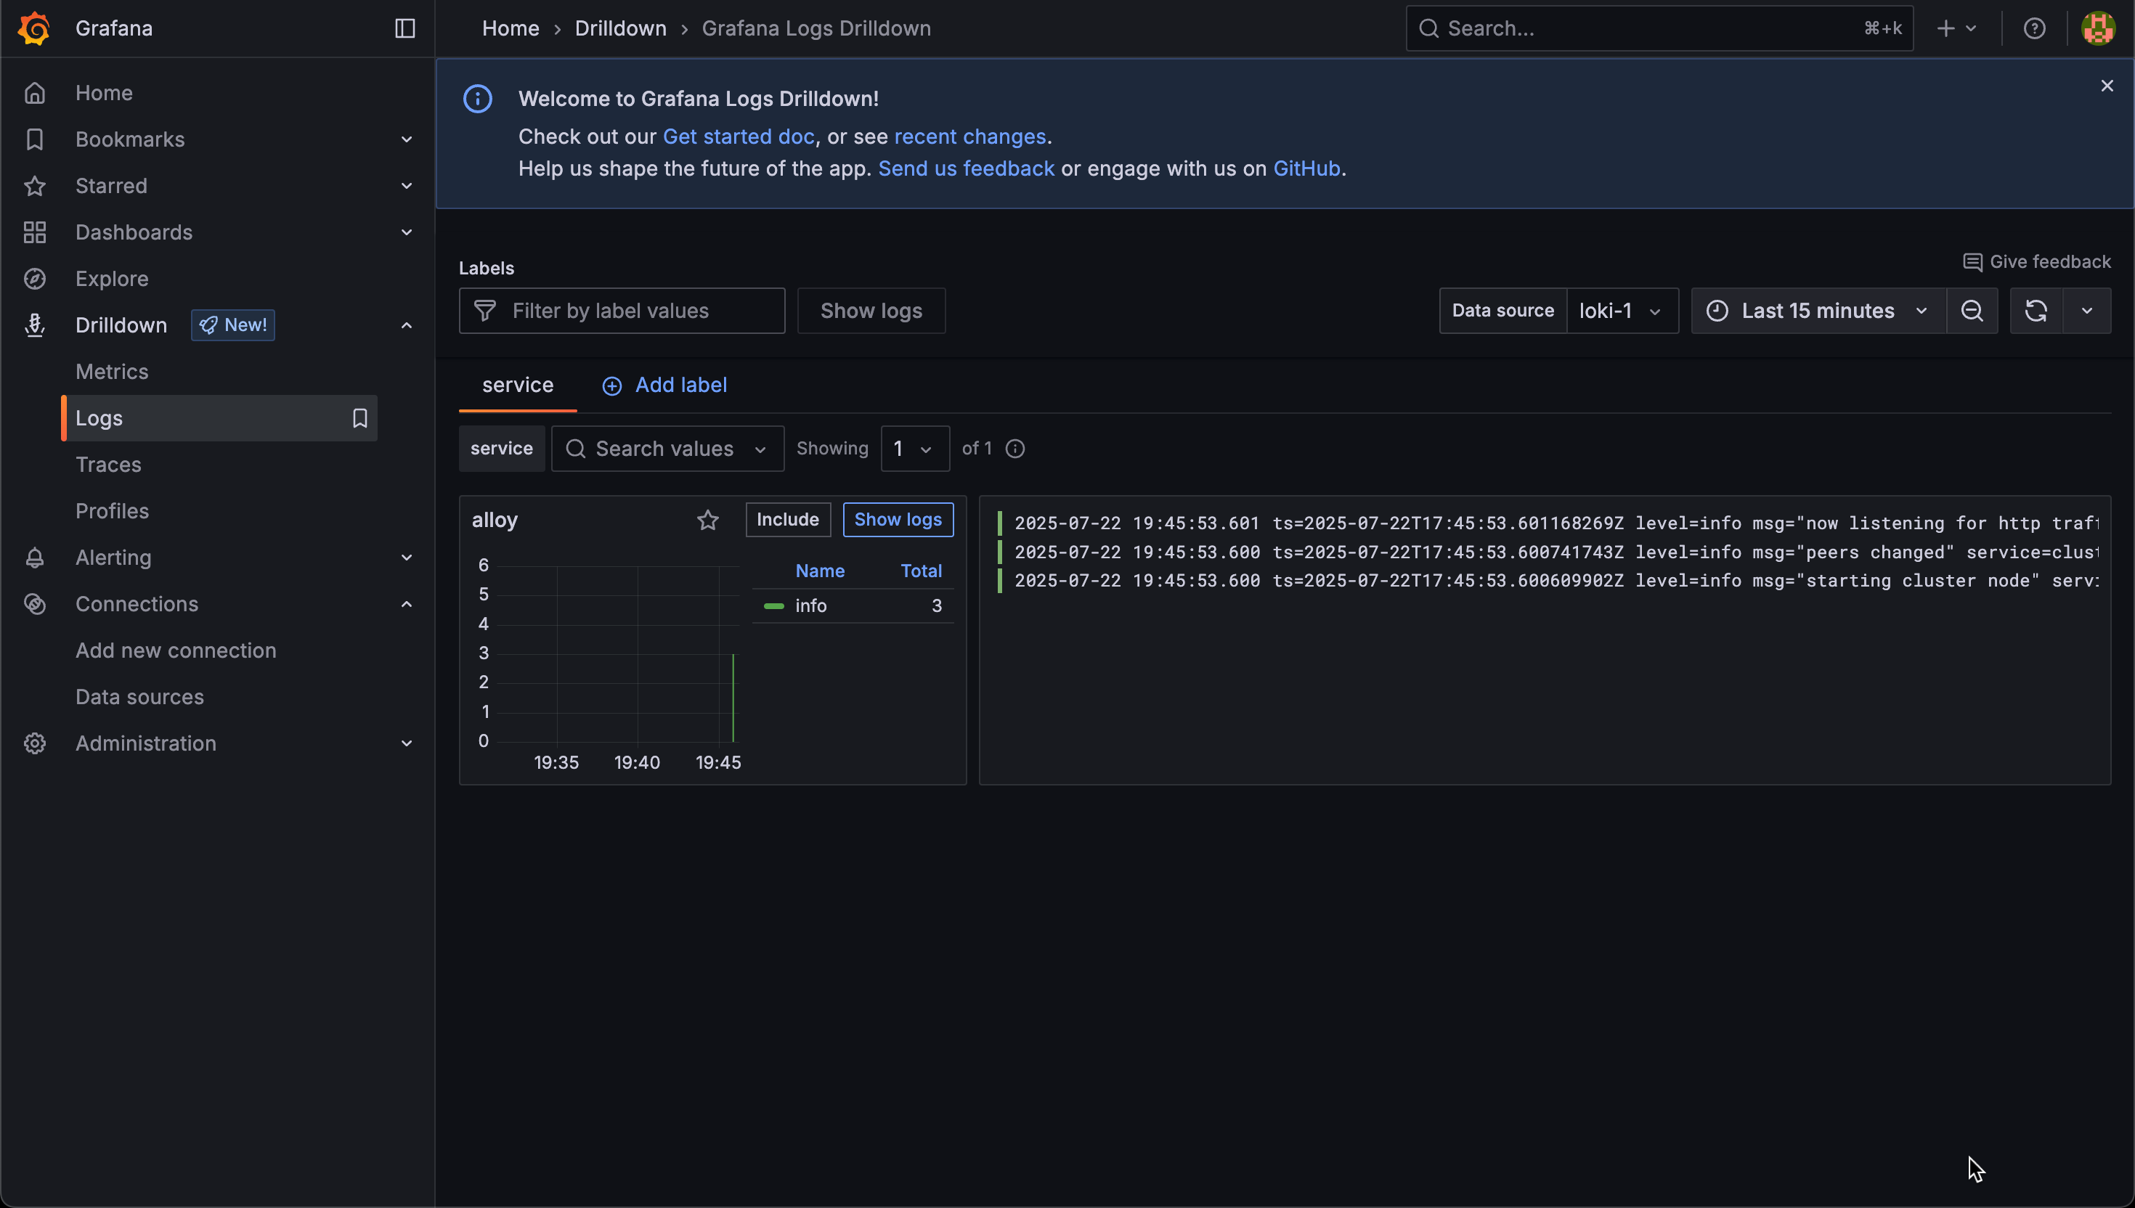Collapse the Drilldown section chevron
Screen dimensions: 2135x1208
pos(407,325)
